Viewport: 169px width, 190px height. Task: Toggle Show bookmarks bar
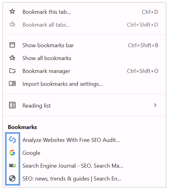pos(84,45)
